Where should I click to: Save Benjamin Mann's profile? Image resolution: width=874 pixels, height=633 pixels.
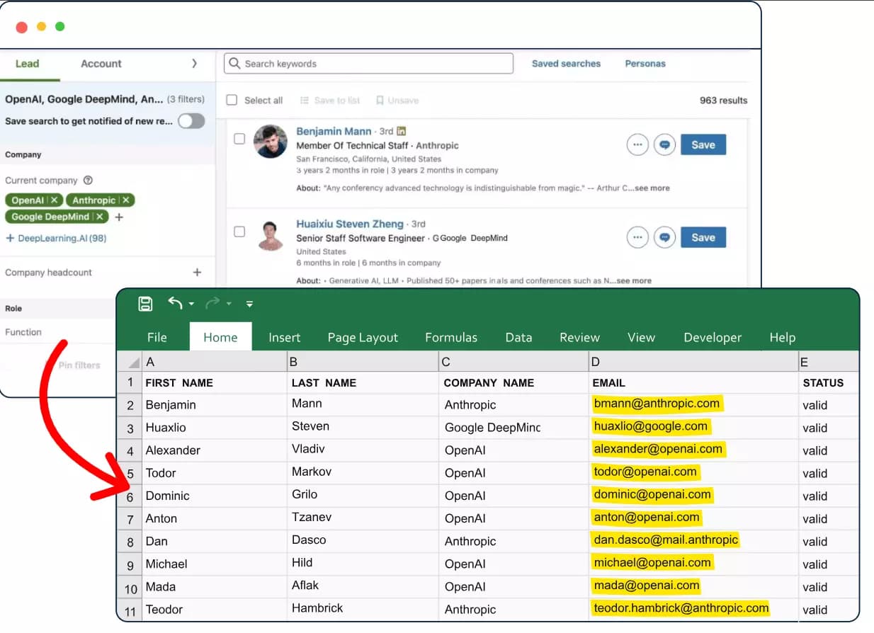(x=703, y=144)
